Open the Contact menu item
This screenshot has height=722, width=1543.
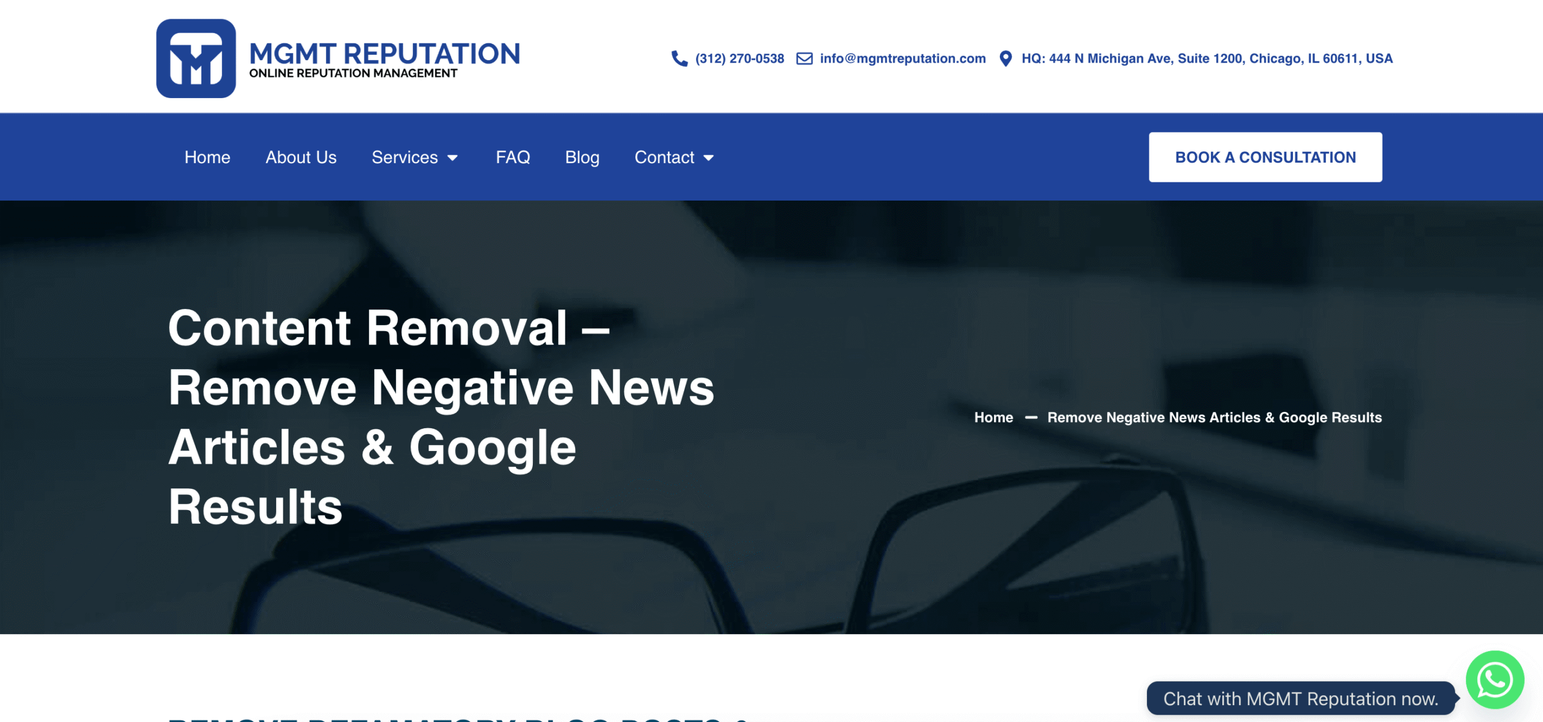664,157
